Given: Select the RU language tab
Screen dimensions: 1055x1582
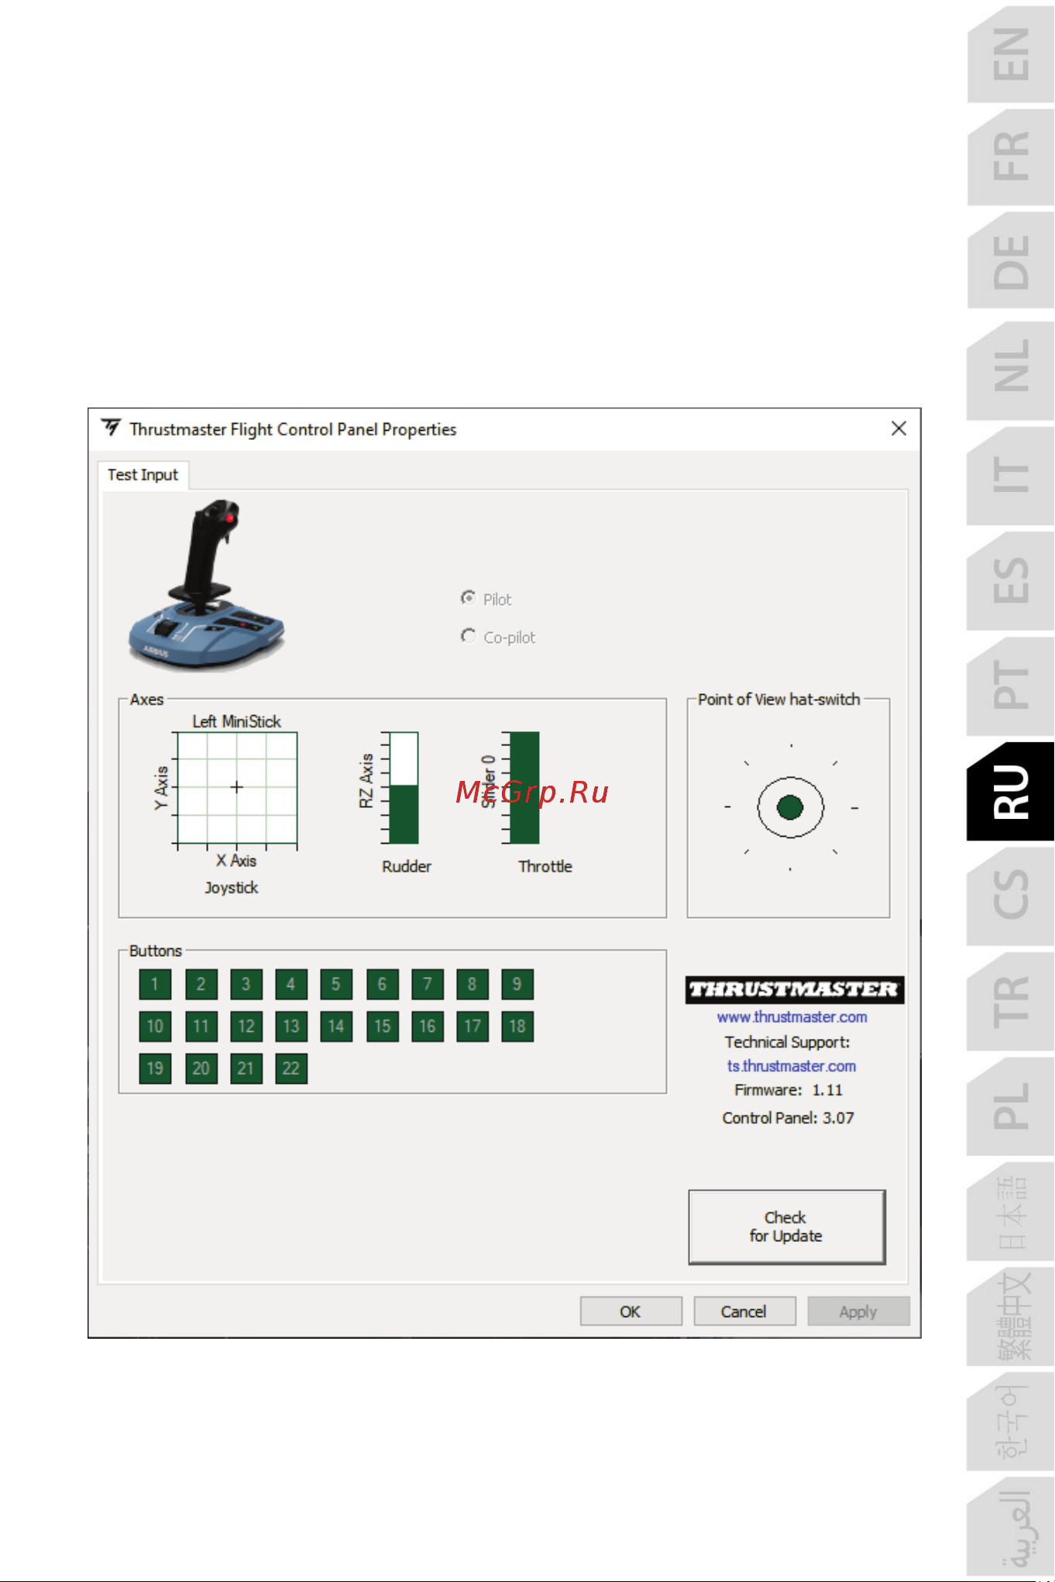Looking at the screenshot, I should [1012, 792].
